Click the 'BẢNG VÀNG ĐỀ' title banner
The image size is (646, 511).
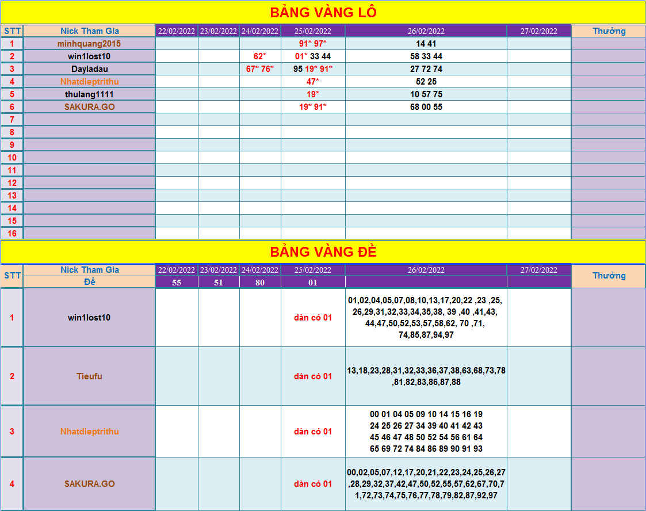[x=323, y=252]
